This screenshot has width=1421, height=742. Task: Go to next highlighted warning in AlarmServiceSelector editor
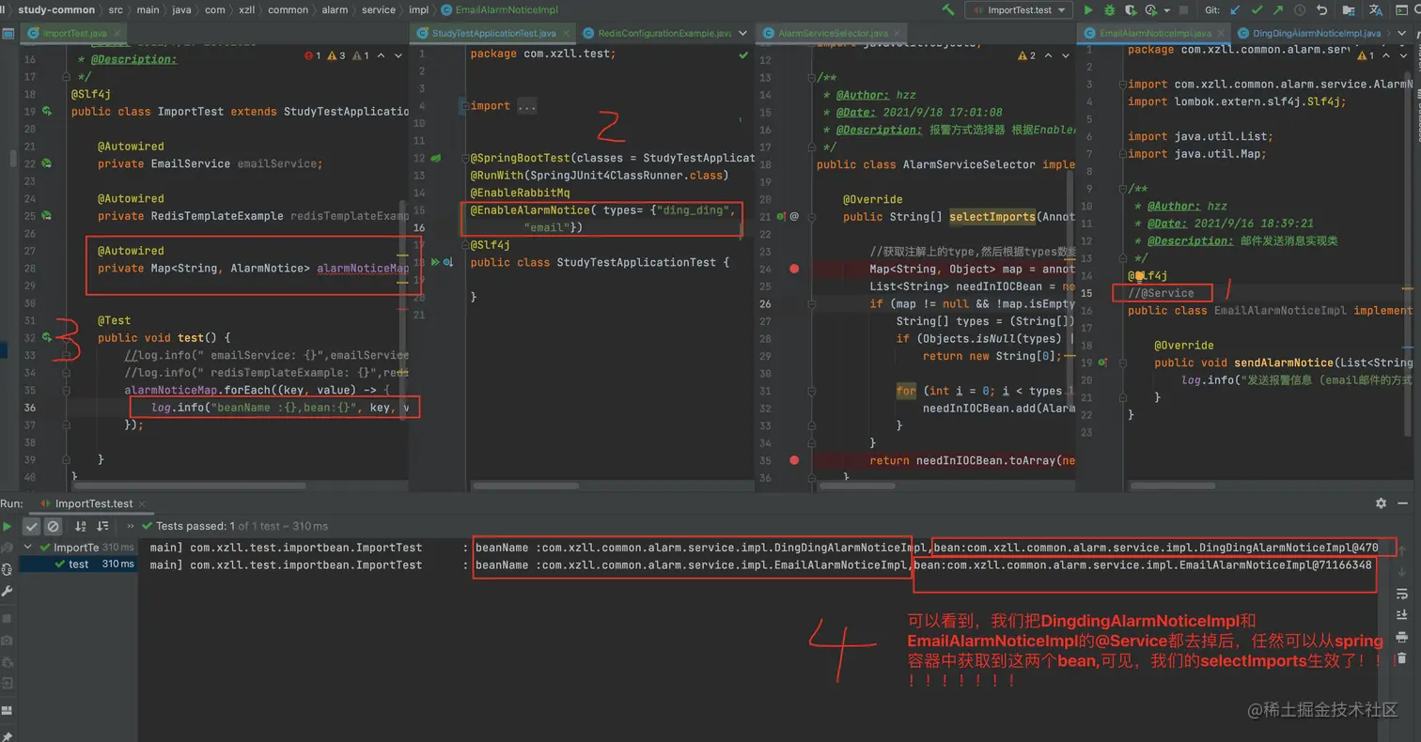[1068, 56]
